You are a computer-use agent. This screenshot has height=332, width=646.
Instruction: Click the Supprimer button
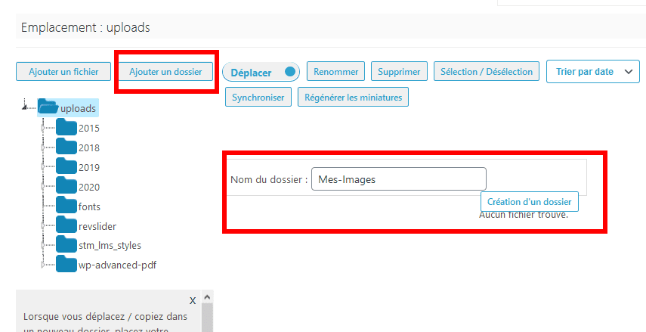click(399, 72)
